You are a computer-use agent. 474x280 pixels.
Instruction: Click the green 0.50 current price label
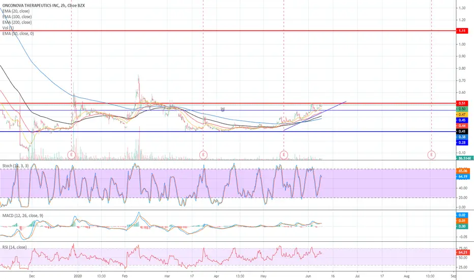tap(462, 109)
